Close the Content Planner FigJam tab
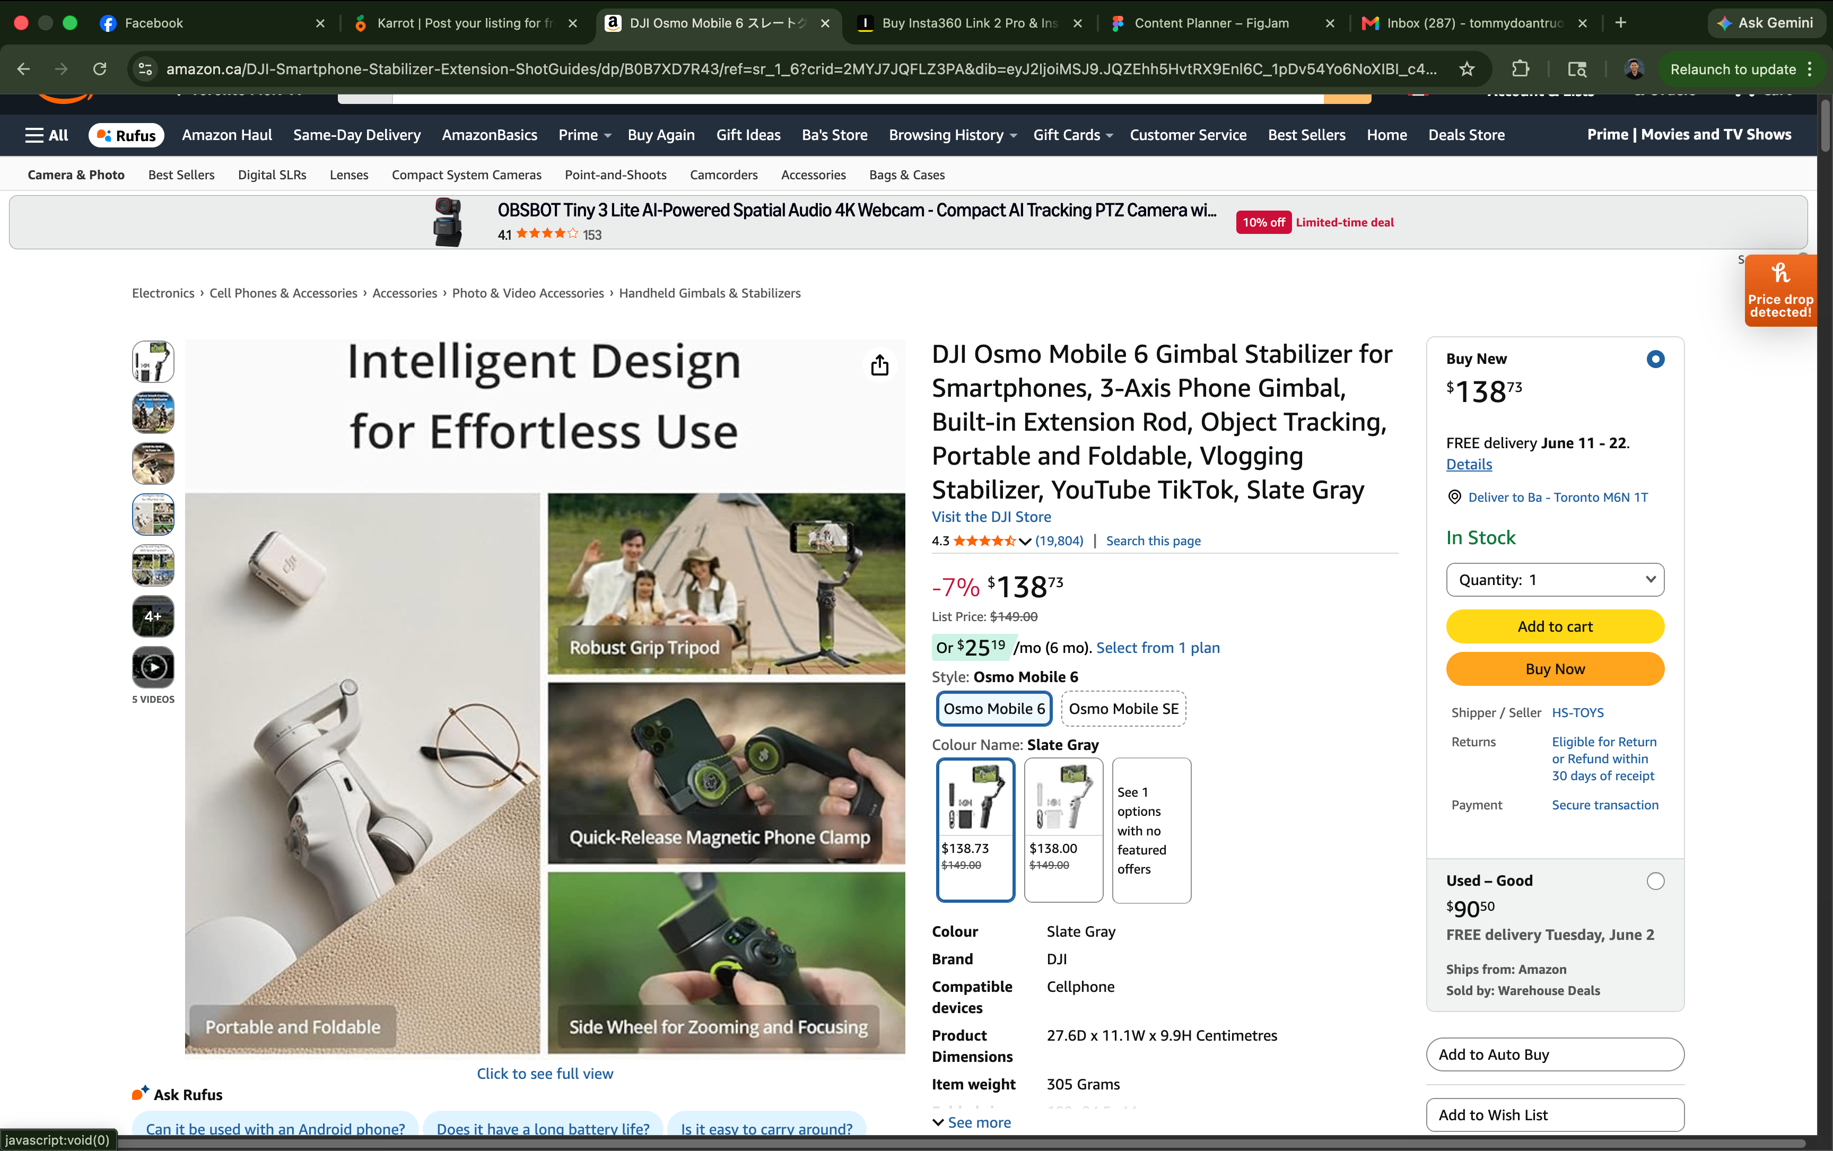1833x1151 pixels. point(1330,23)
